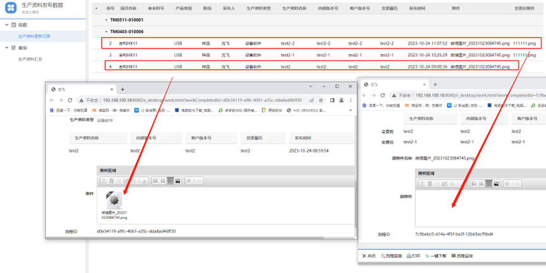Click the print icon button 打印
Viewport: 546px width, 273px height.
coord(413,256)
